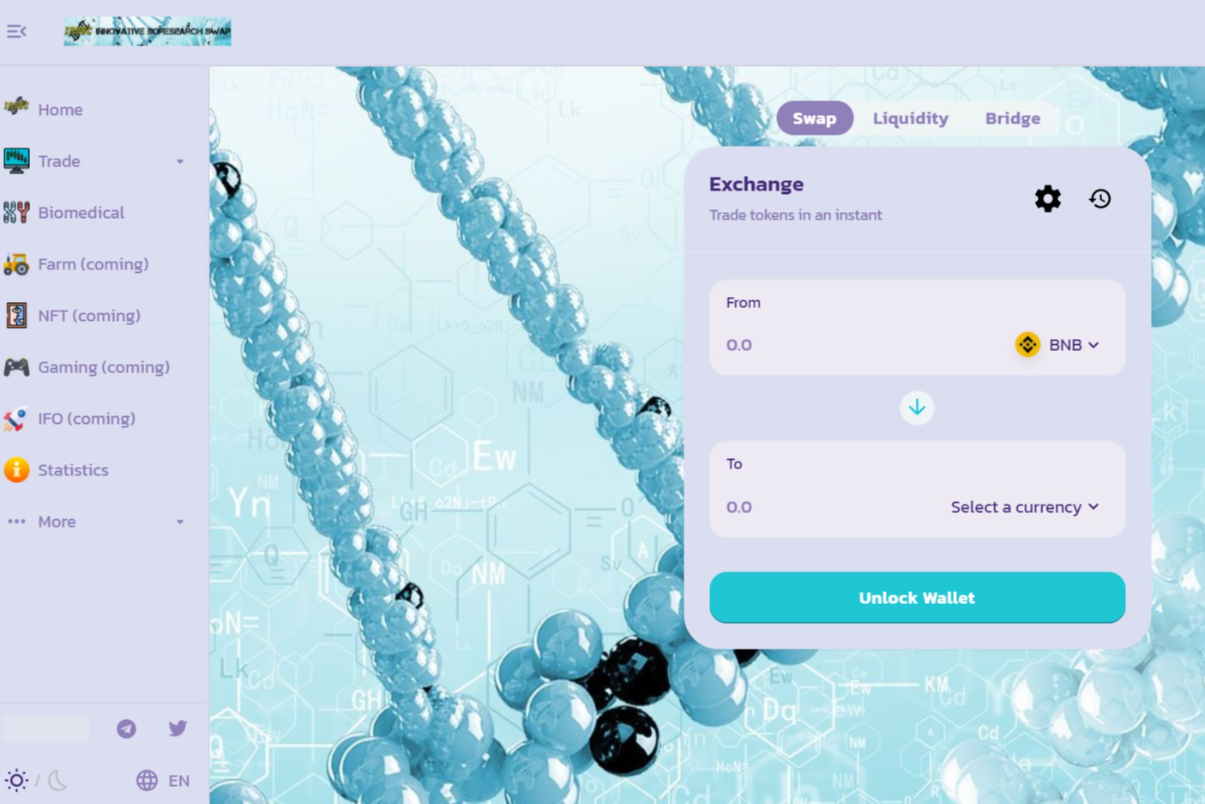Click the Farm tractor icon
The width and height of the screenshot is (1205, 804).
15,263
